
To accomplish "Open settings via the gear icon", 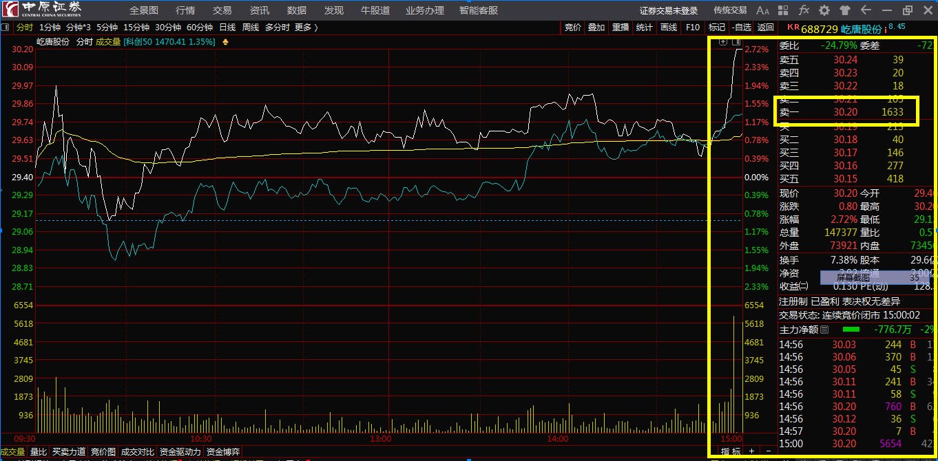I will (x=824, y=10).
